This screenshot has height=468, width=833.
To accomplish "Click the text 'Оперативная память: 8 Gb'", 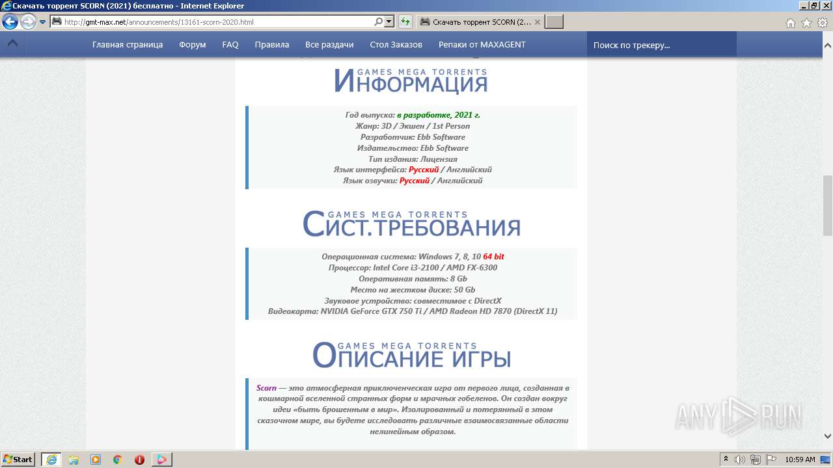I will coord(413,279).
